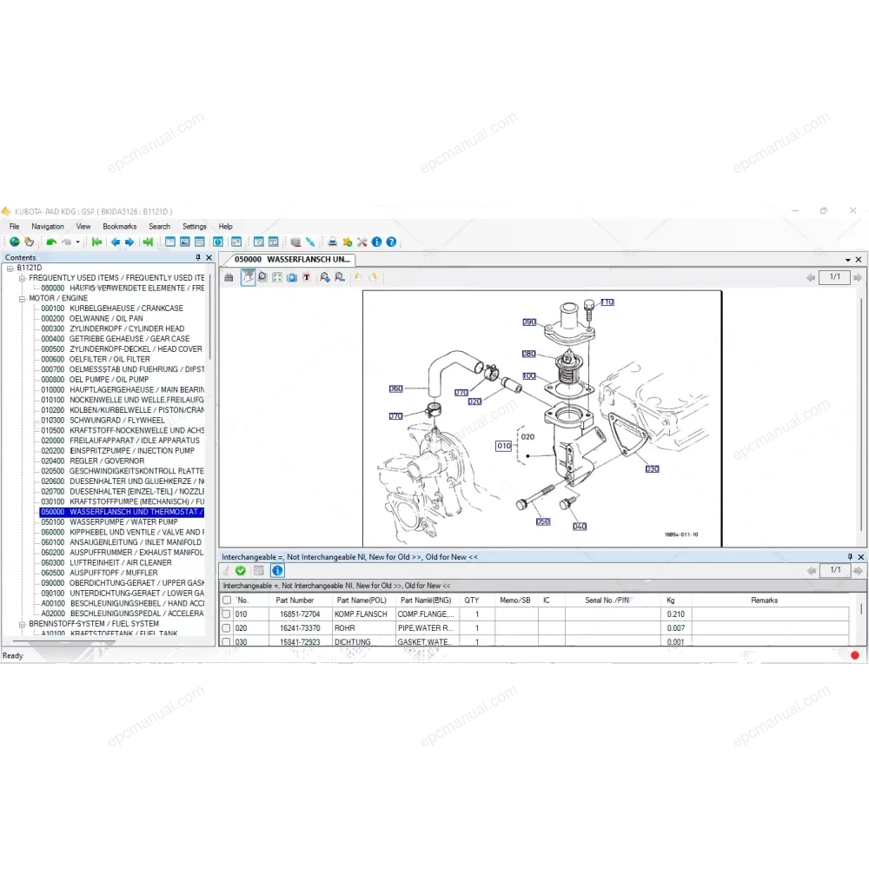
Task: Open the tools wrench icon
Action: pos(362,242)
